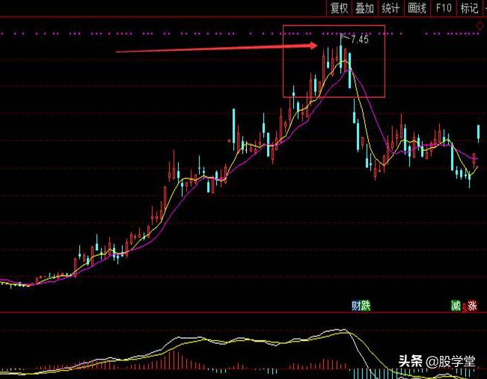Screen dimensions: 487x379
Task: Click the red diamond icon at top right
Action: 480,25
